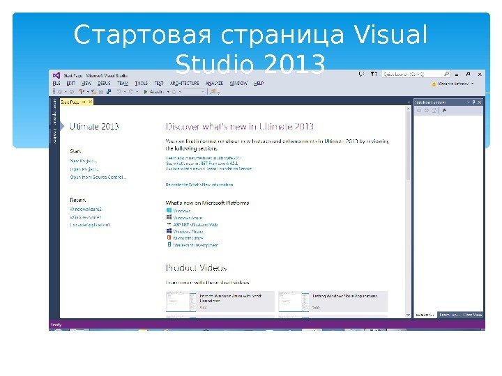Click the Visual Studio logo in title bar
This screenshot has height=376, width=502.
[x=56, y=75]
